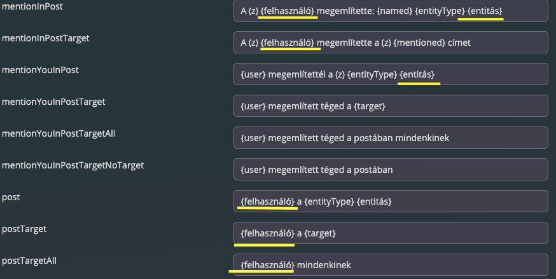
Task: Click the mentionInPost key label
Action: [x=32, y=6]
